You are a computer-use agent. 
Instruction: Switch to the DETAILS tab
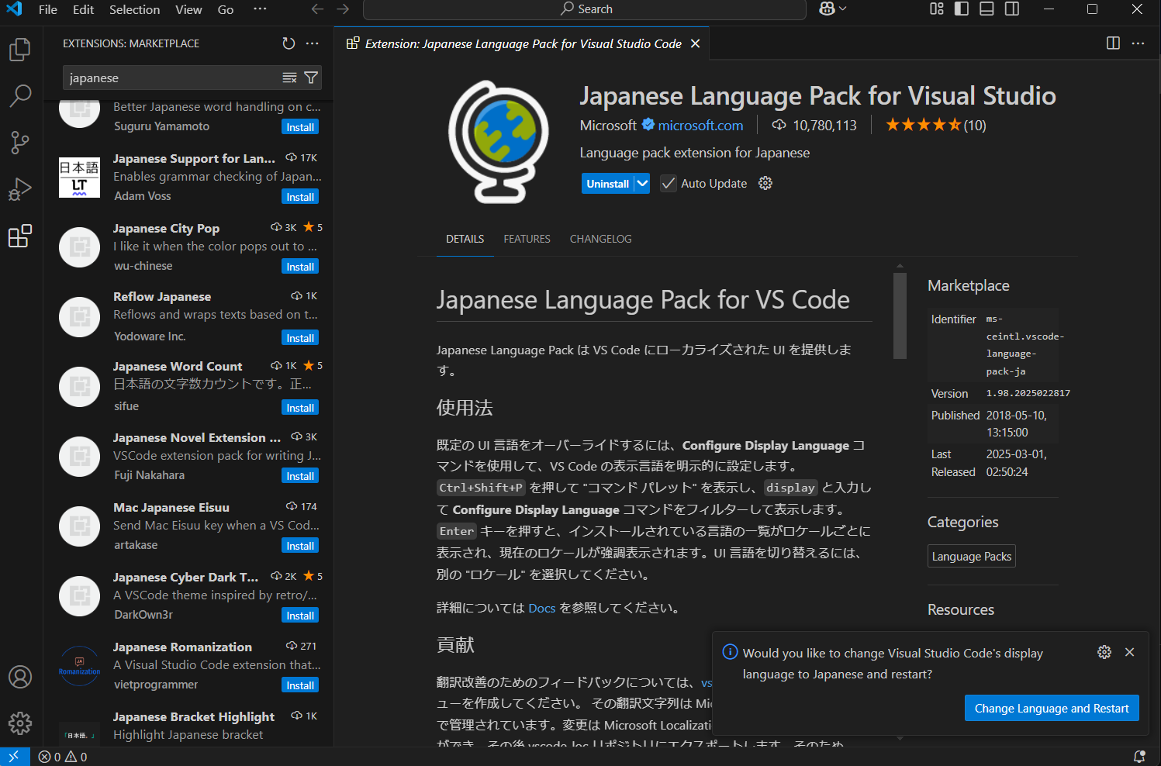point(465,239)
